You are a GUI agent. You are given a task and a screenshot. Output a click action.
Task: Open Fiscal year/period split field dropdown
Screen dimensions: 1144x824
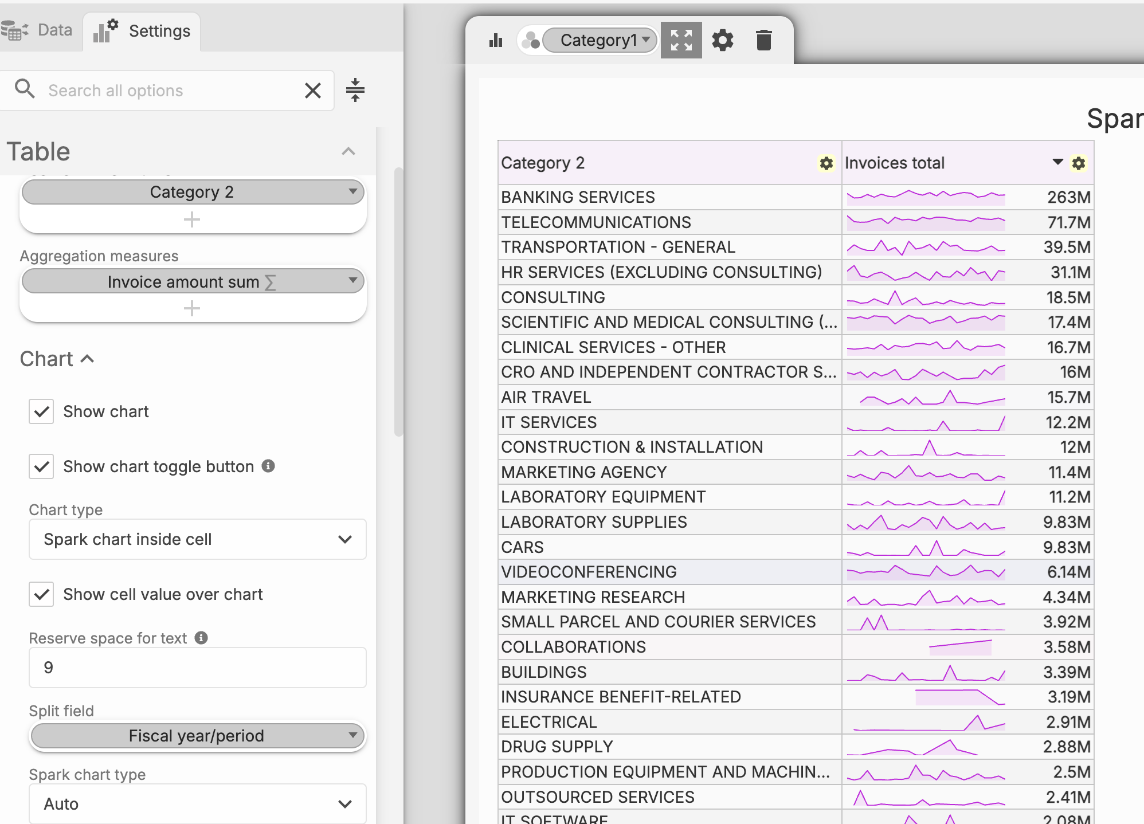pos(197,736)
